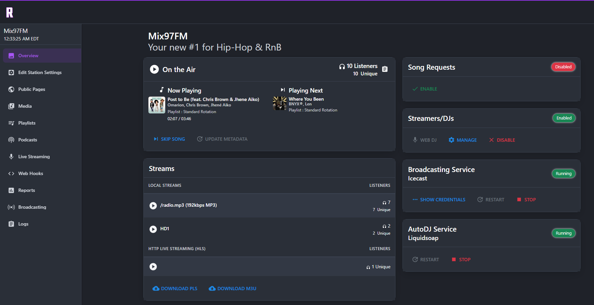The height and width of the screenshot is (305, 594).
Task: Click the headphones icon beside 10 Listeners
Action: [x=342, y=66]
